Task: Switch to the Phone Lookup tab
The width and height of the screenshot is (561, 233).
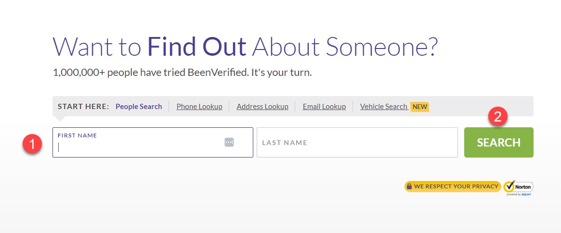Action: (x=199, y=106)
